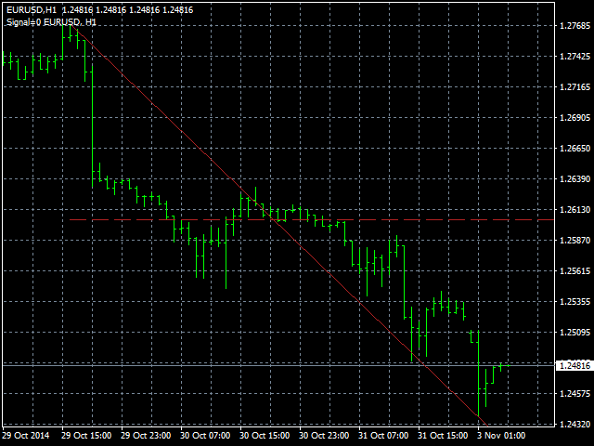Screen dimensions: 594x446
Task: Click the 30 Oct 07:00 time label
Action: coord(205,435)
